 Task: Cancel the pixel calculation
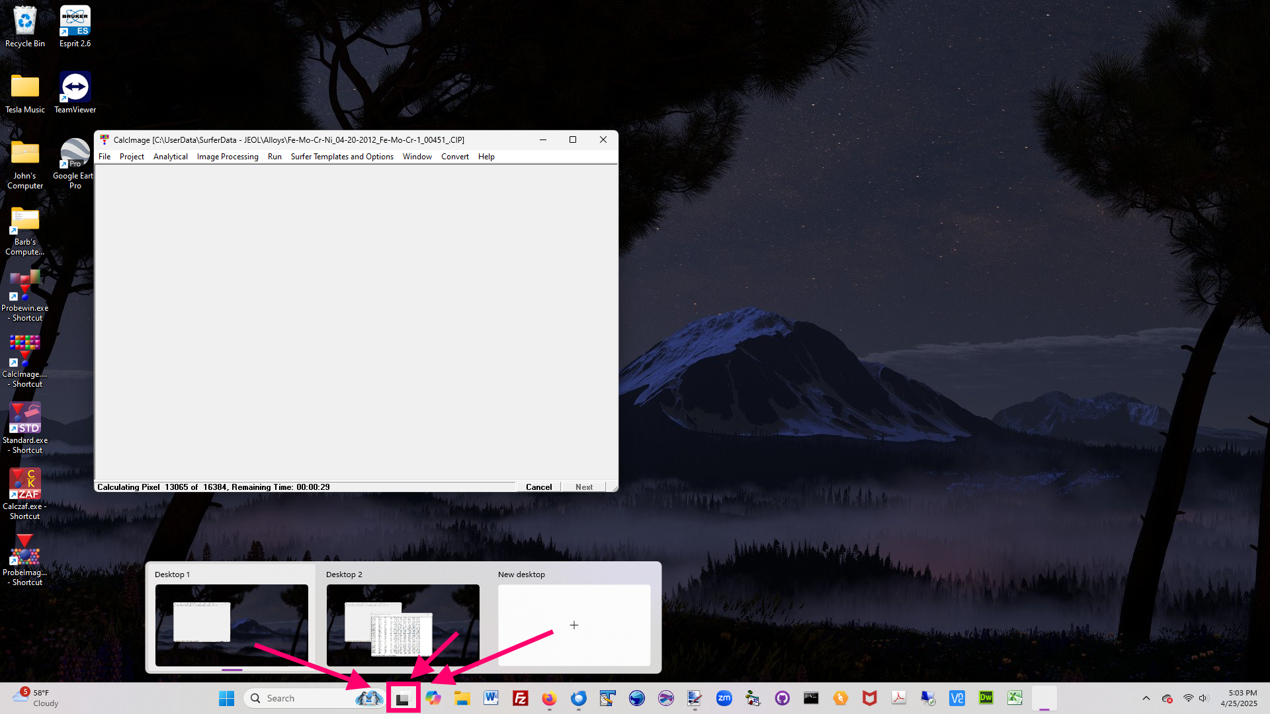[538, 487]
